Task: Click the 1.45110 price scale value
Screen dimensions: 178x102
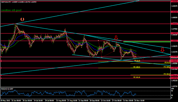Action: (x=174, y=81)
